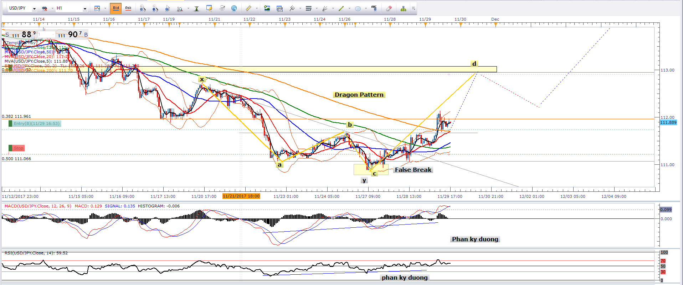683x285 pixels.
Task: Click the ABC add text label tool
Action: pos(374,8)
